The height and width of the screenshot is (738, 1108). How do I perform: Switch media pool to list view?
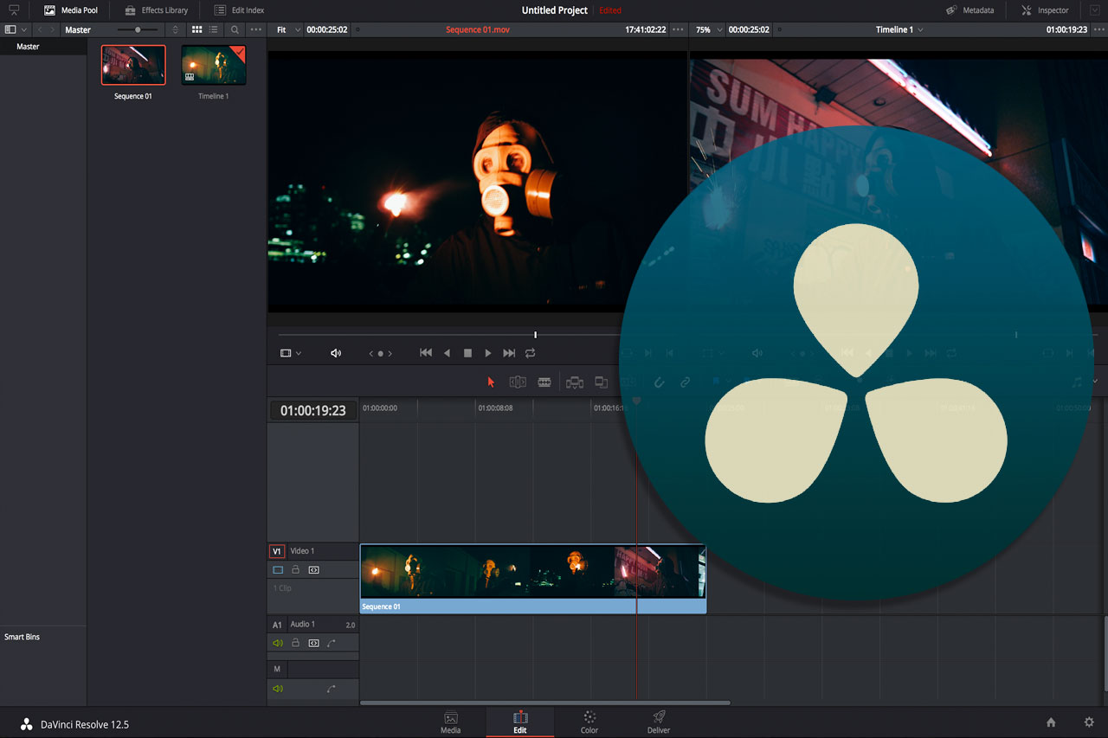point(213,29)
